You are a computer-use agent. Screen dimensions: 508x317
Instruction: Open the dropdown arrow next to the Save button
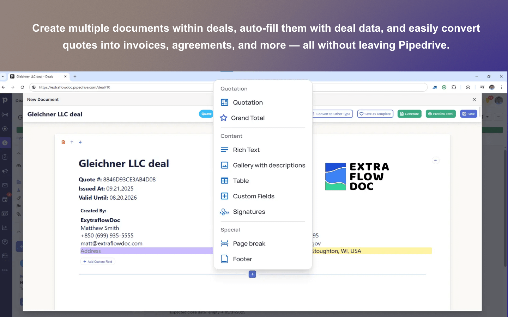(487, 117)
